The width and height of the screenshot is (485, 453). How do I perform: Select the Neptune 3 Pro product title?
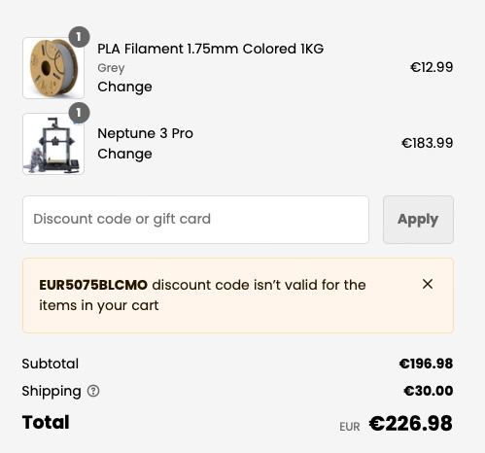tap(145, 133)
